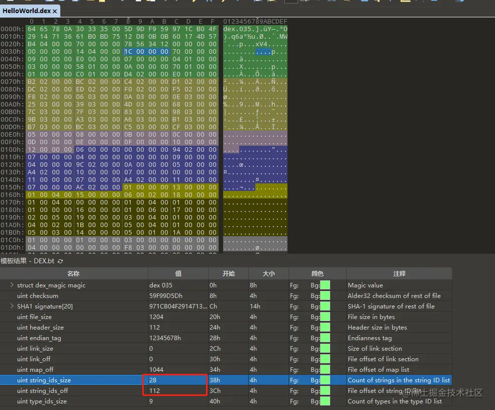Click the start offset 38h cell
The image size is (495, 410).
point(215,380)
